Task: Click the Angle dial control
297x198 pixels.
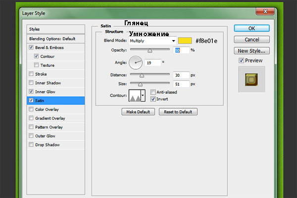Action: [136, 62]
